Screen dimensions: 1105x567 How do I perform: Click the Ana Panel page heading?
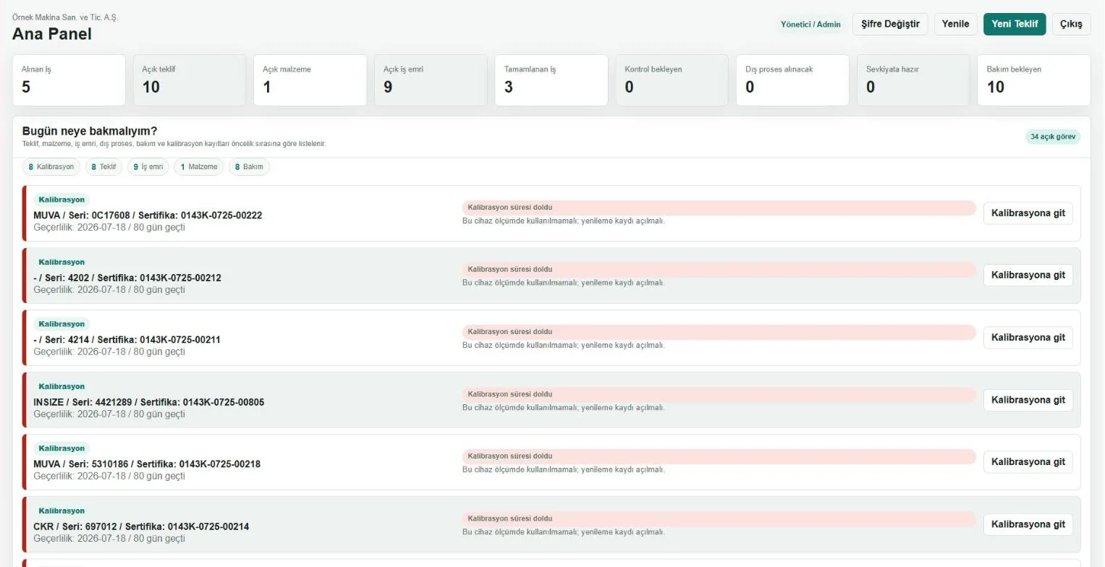[52, 33]
